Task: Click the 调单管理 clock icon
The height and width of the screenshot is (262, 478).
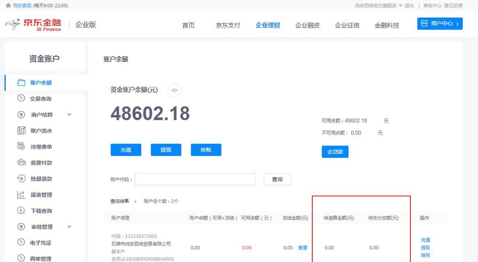Action: pos(21,258)
